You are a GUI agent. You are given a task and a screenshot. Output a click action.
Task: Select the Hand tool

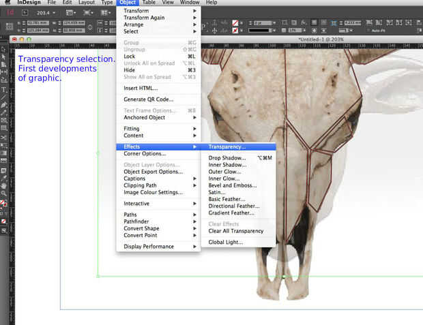tap(3, 186)
